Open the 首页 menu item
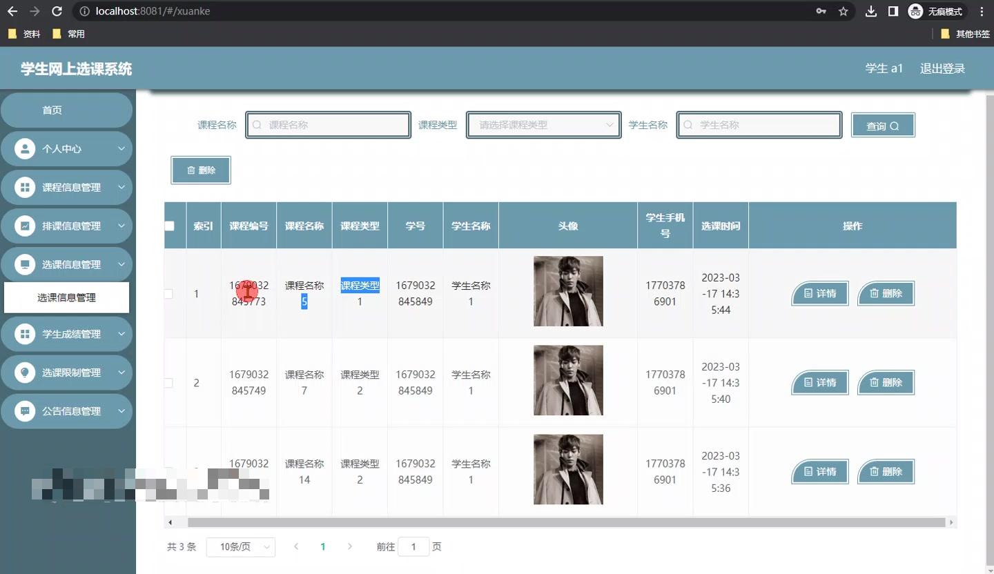This screenshot has height=574, width=994. (x=67, y=110)
